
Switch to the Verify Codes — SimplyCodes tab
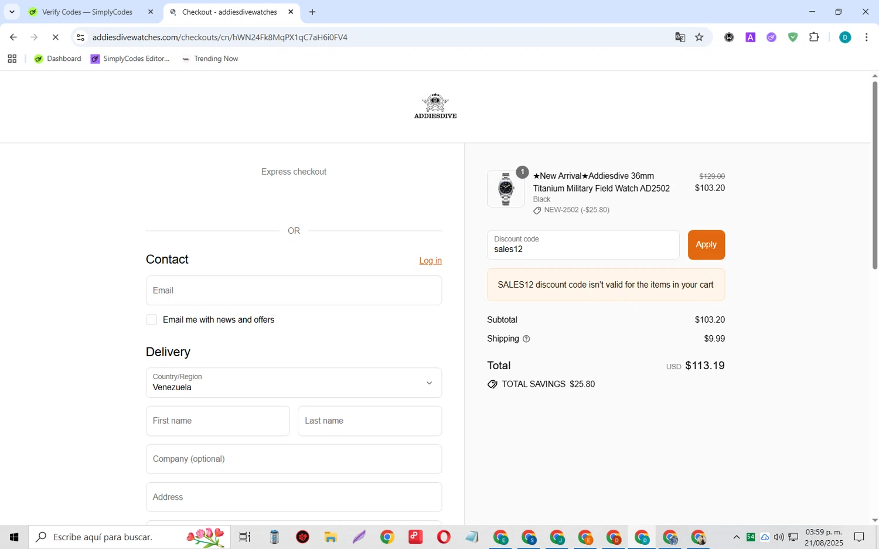tap(88, 12)
